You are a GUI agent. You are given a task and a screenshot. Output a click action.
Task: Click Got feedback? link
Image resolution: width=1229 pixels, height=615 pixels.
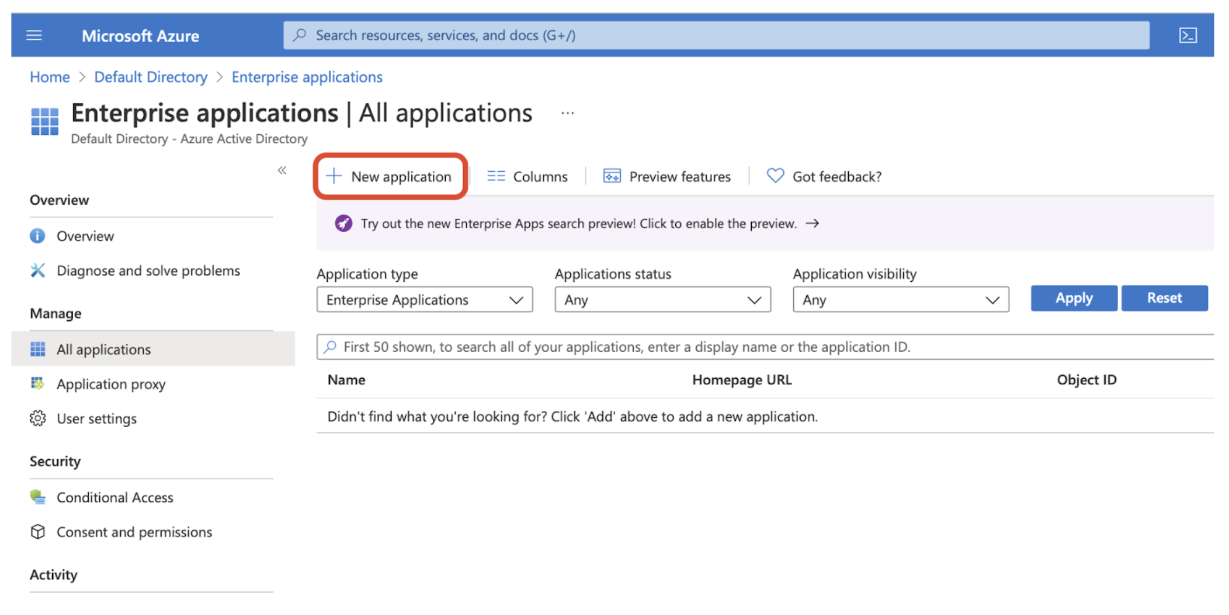click(824, 176)
